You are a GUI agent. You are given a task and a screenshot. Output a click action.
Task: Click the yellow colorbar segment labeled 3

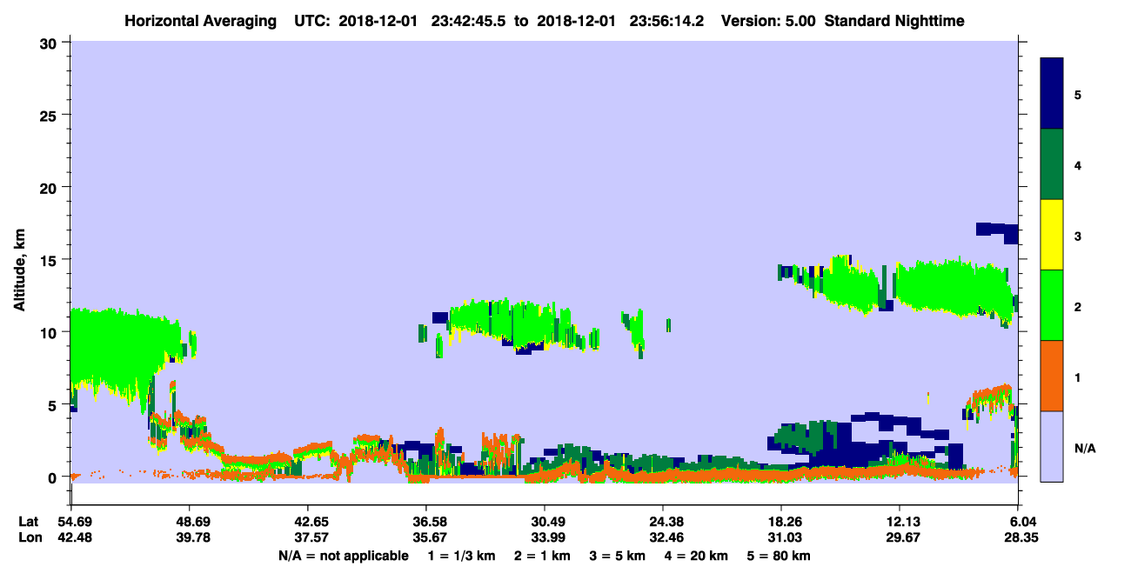coord(1052,234)
